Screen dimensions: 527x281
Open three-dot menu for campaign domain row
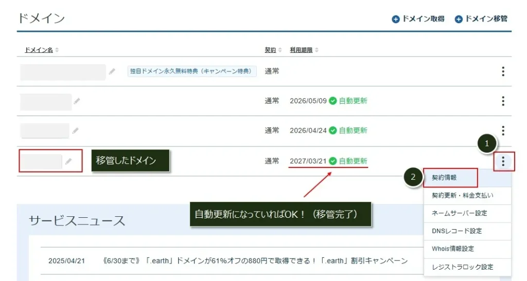[503, 71]
